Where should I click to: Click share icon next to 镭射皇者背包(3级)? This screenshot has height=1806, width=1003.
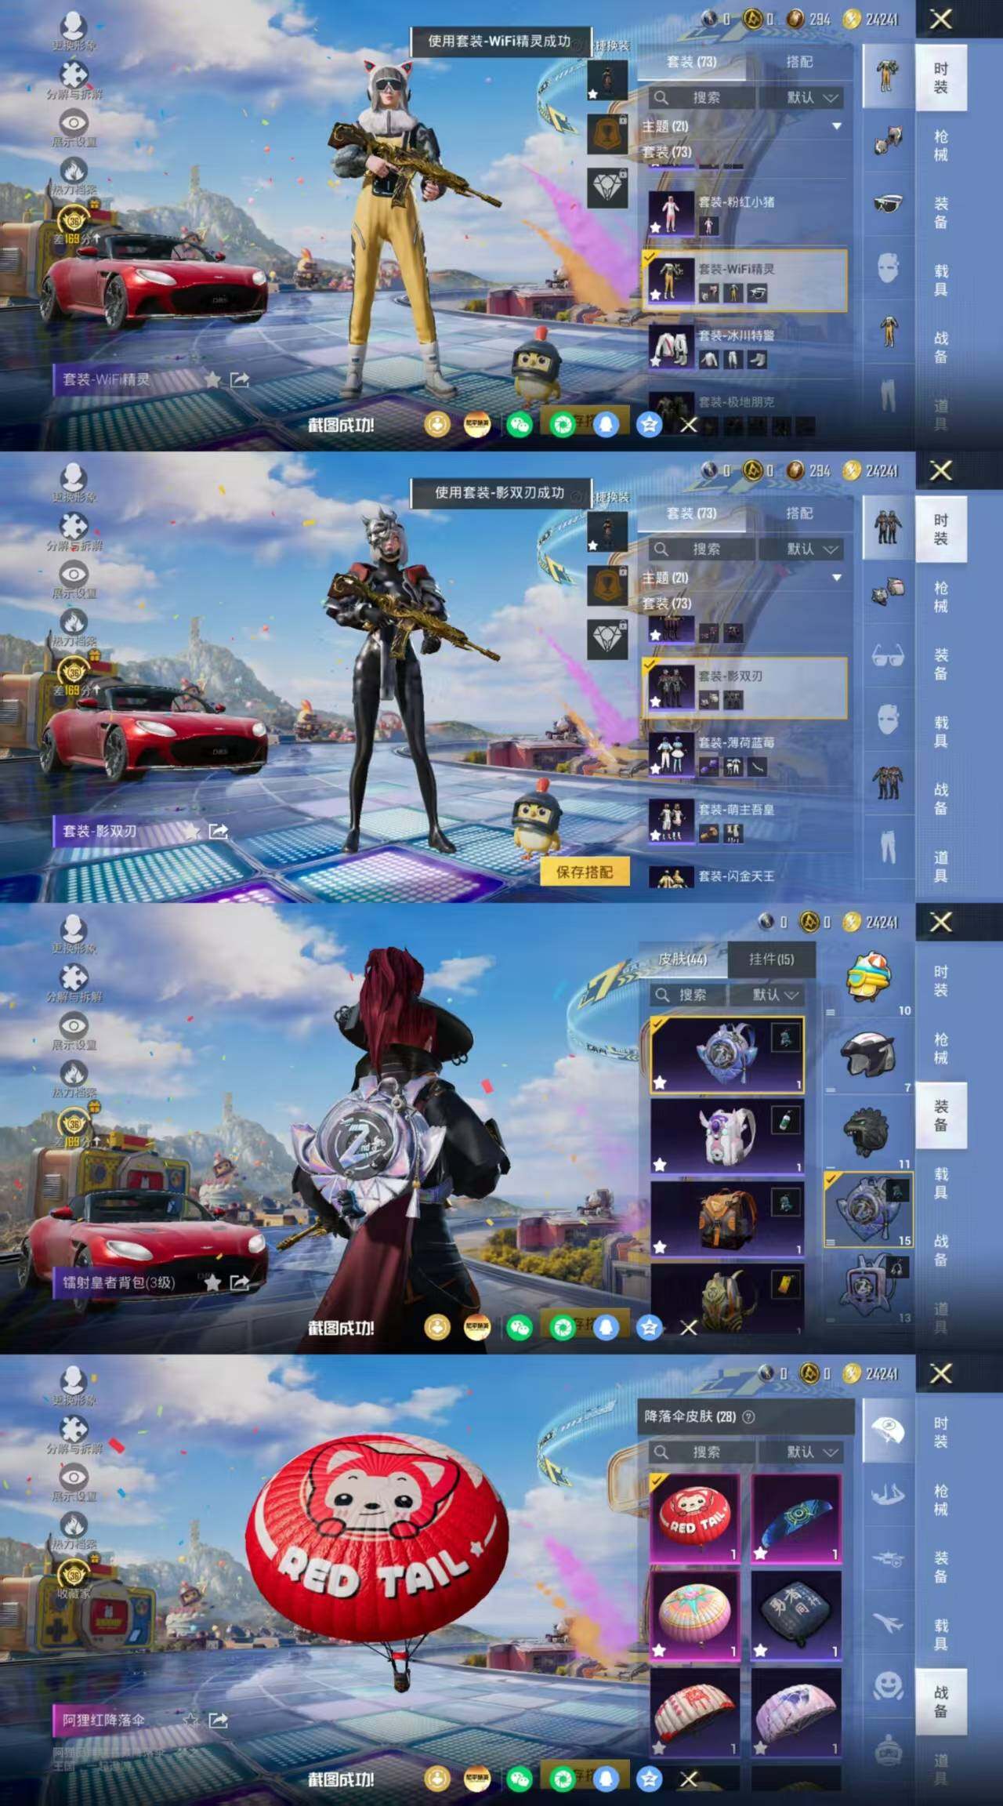point(239,1282)
